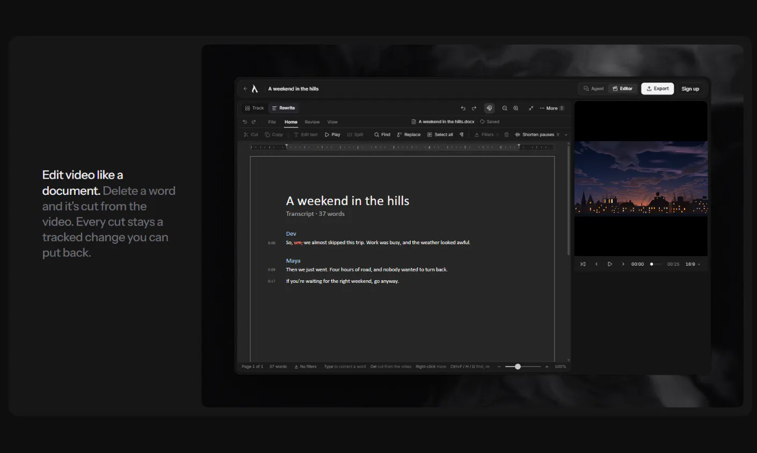Screen dimensions: 757x453
Task: Open the 16:9 aspect ratio dropdown
Action: coord(693,264)
